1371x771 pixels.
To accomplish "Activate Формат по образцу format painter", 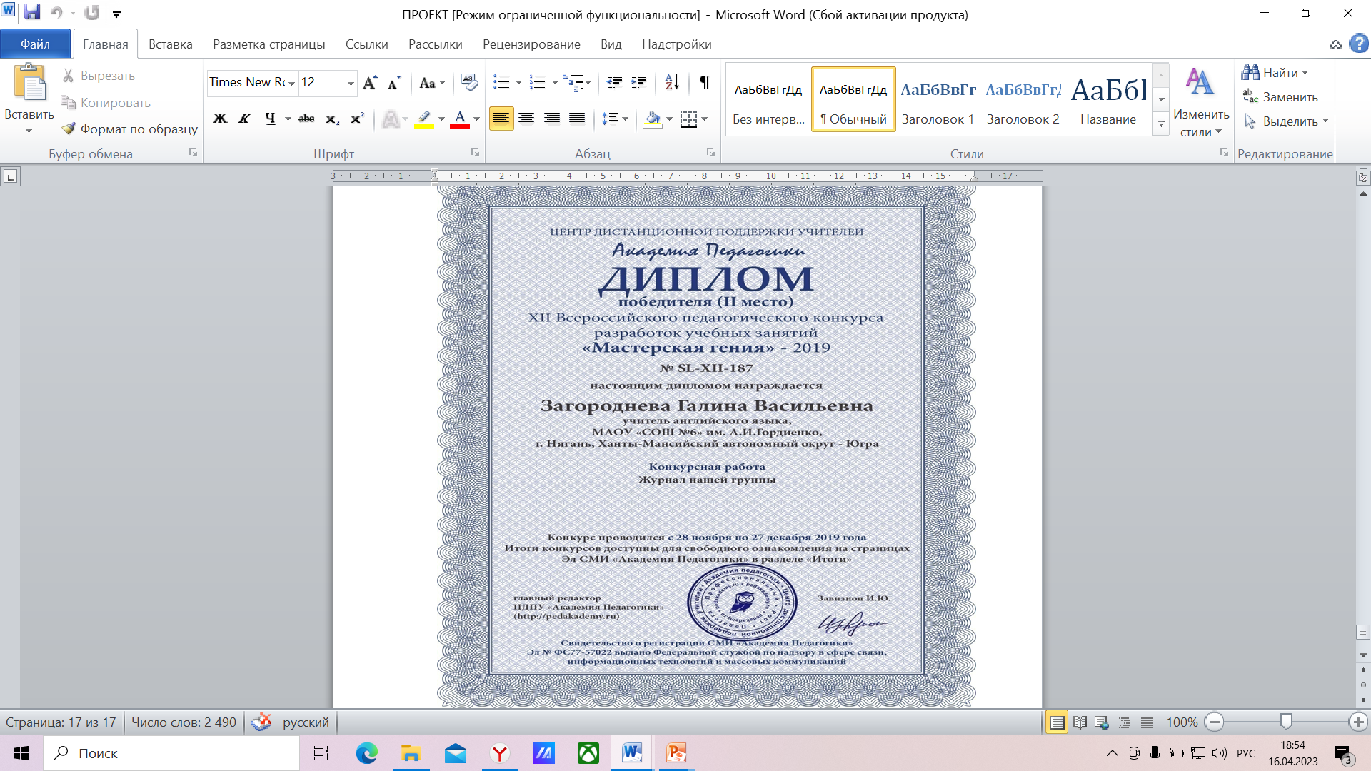I will tap(130, 129).
